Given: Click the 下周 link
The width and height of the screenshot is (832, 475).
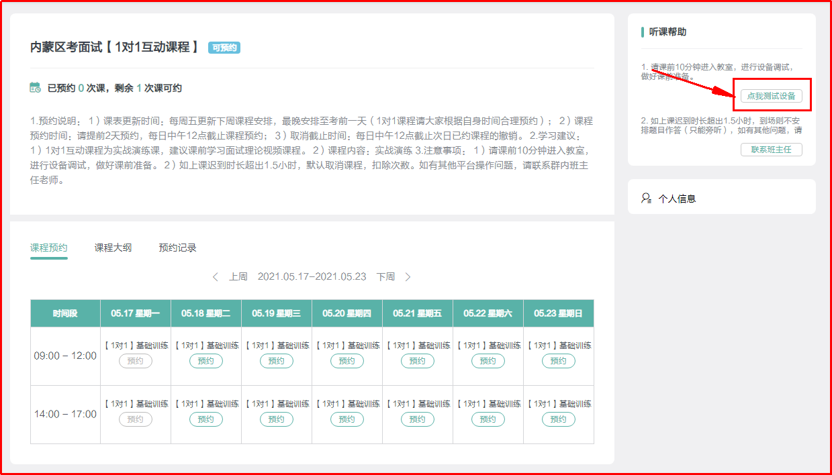Looking at the screenshot, I should tap(385, 276).
